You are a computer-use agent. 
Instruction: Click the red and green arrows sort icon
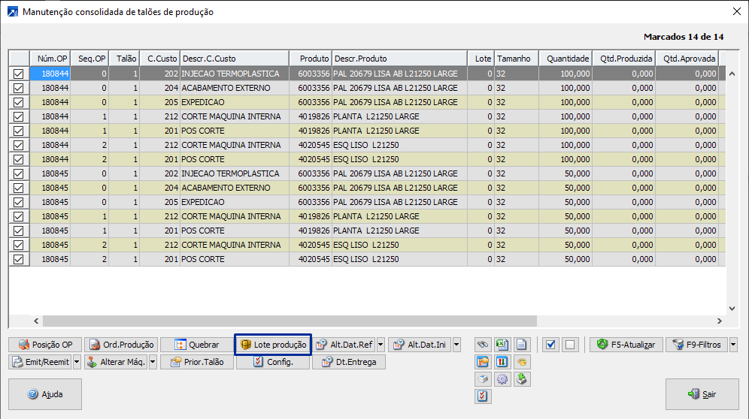click(502, 362)
